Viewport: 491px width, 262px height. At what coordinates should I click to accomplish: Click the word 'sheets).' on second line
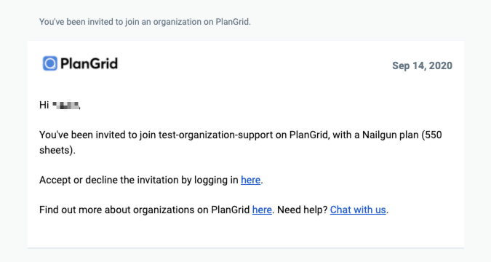pyautogui.click(x=57, y=150)
